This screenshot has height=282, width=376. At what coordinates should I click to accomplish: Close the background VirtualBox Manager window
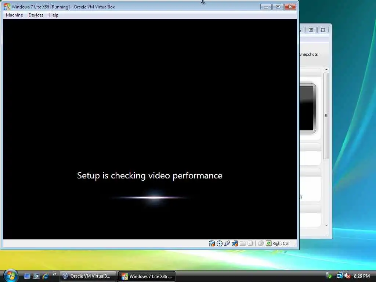pos(323,30)
